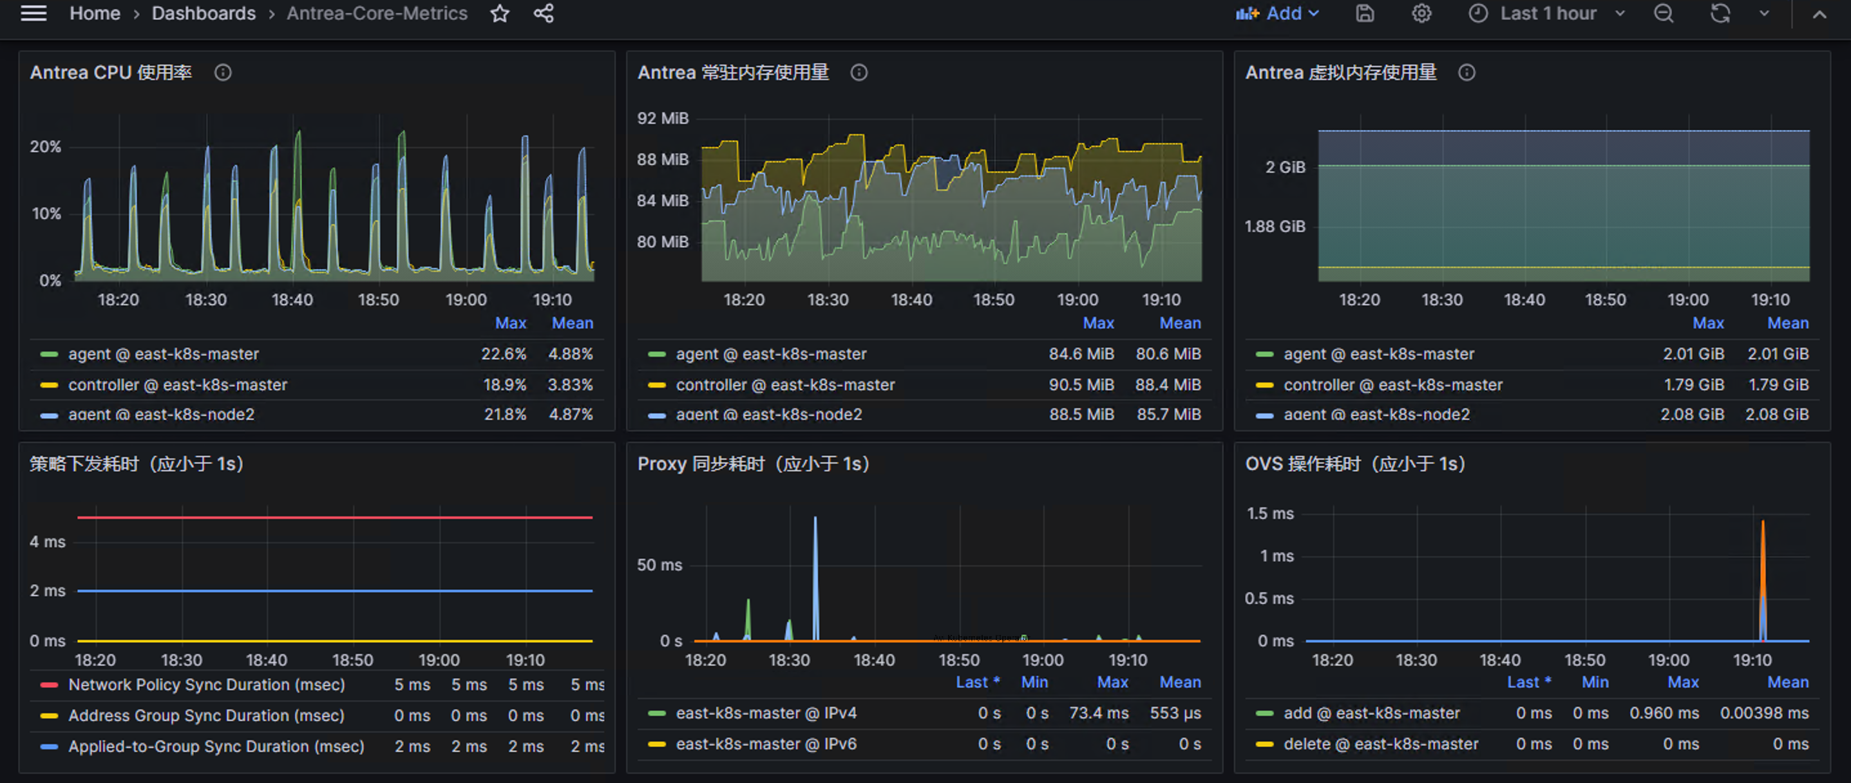
Task: Star this dashboard as favorite
Action: (x=500, y=13)
